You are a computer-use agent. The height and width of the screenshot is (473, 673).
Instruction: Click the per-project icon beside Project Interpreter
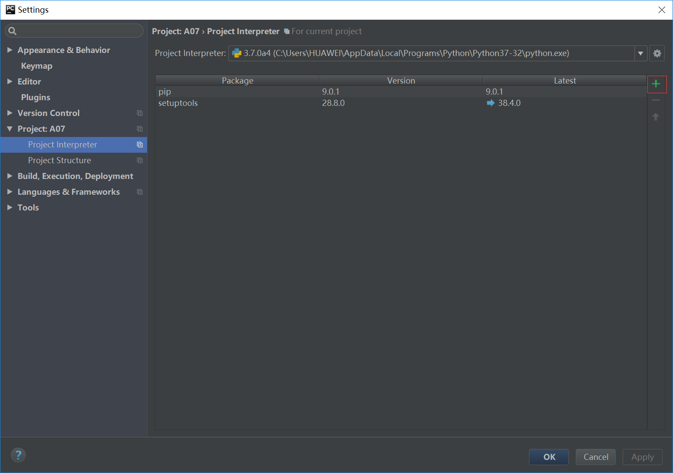tap(140, 145)
